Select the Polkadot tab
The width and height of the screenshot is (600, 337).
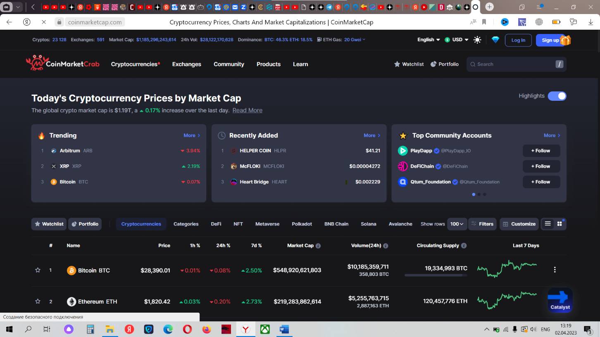[x=302, y=224]
